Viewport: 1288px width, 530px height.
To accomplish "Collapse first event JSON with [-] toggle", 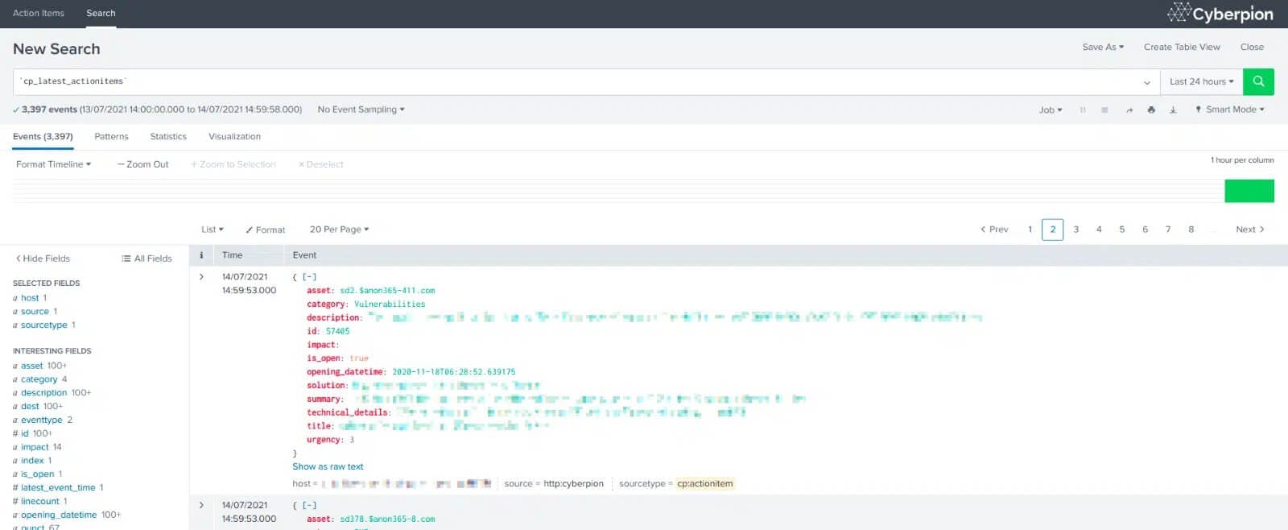I will click(309, 277).
